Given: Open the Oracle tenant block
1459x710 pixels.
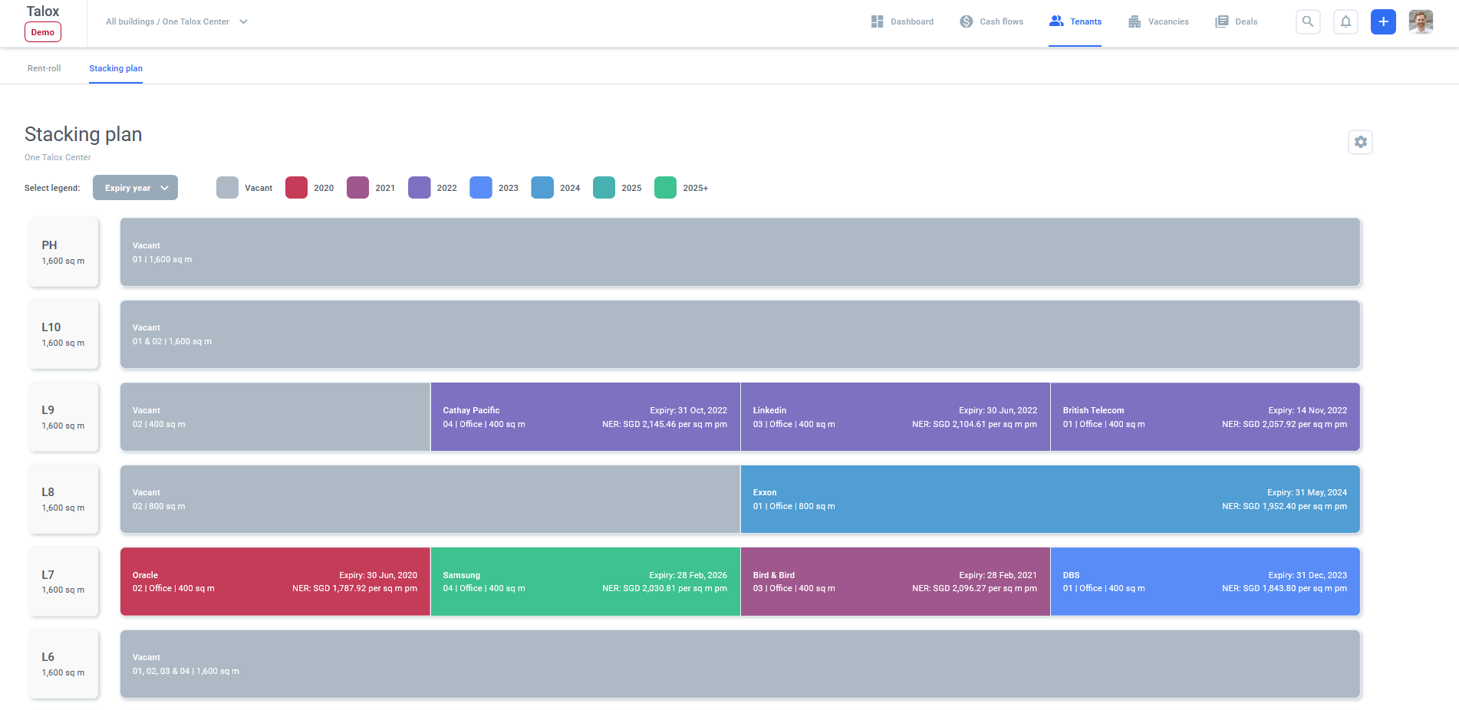Looking at the screenshot, I should coord(275,582).
